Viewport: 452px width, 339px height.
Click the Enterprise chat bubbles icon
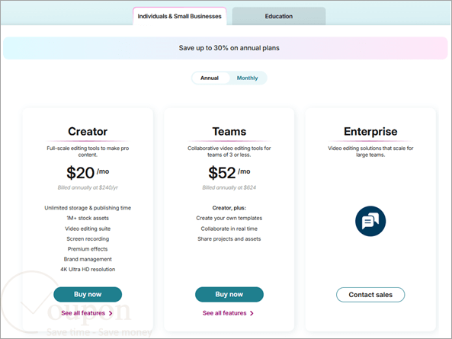pyautogui.click(x=370, y=221)
